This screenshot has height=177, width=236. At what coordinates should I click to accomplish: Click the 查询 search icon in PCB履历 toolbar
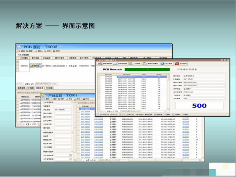pos(20,51)
